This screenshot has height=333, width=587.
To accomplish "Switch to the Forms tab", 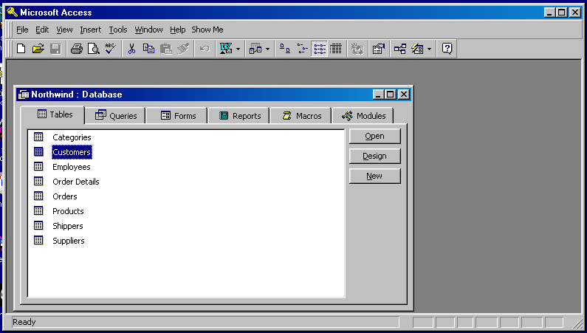I will [x=177, y=116].
